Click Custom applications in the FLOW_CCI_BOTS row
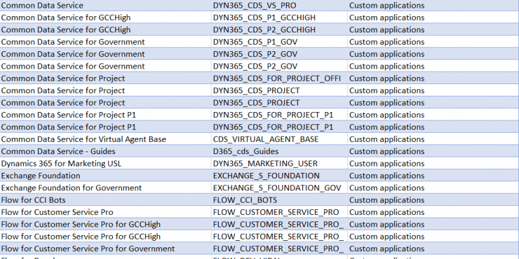Viewport: 519px width, 259px height. [x=433, y=200]
